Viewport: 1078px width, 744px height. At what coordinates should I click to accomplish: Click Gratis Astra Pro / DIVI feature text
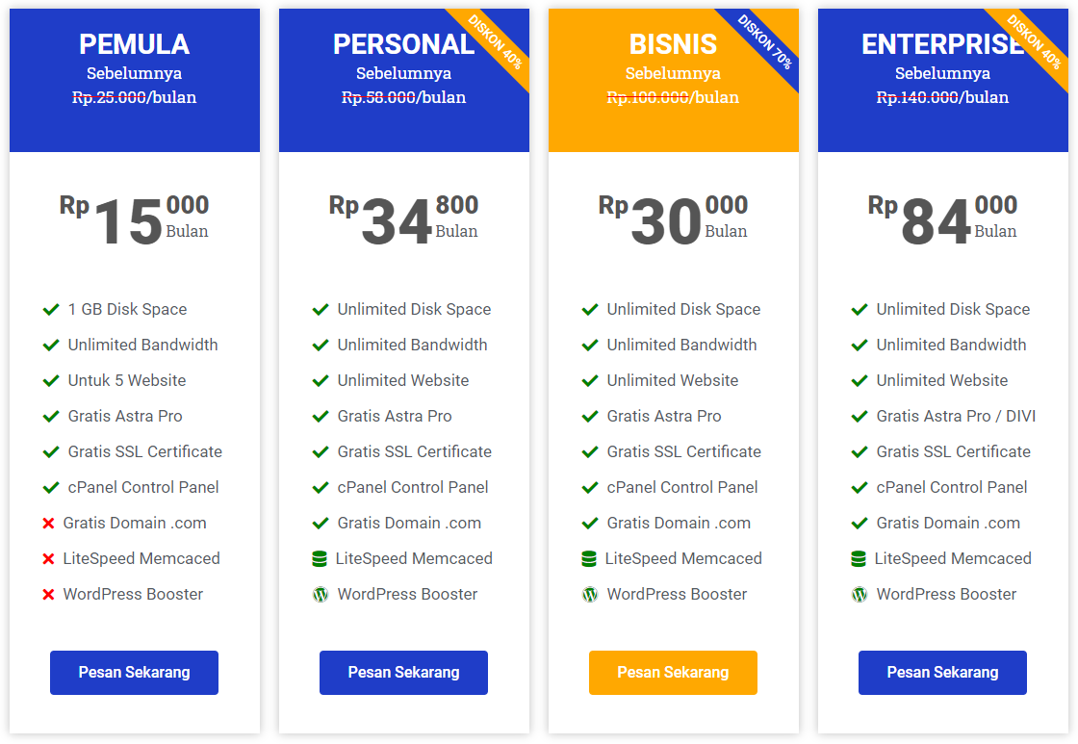[956, 416]
